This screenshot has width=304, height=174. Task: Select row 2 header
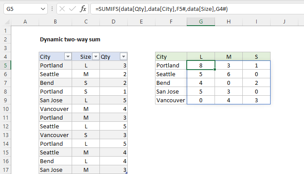5,39
